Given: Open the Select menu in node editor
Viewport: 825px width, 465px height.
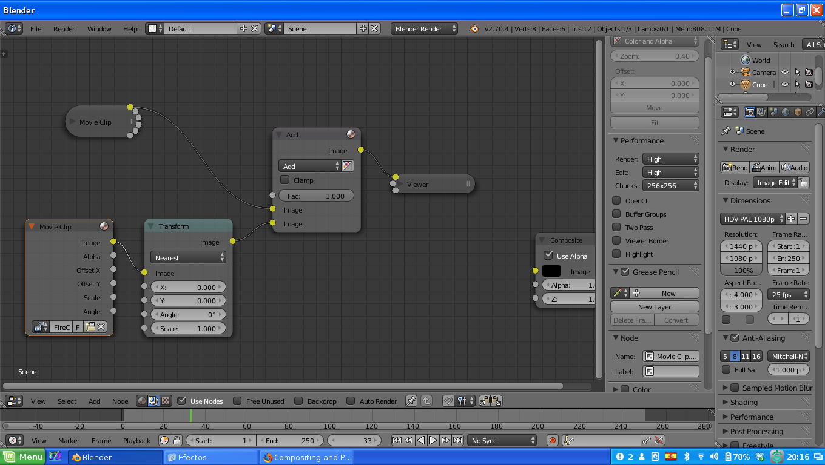Looking at the screenshot, I should click(x=67, y=401).
